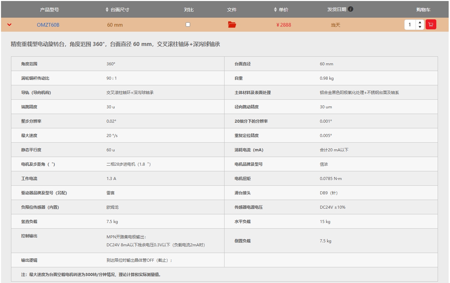Screen dimensions: 450x283
Task: Click the sort arrows beside 台面尺寸
Action: (107, 10)
